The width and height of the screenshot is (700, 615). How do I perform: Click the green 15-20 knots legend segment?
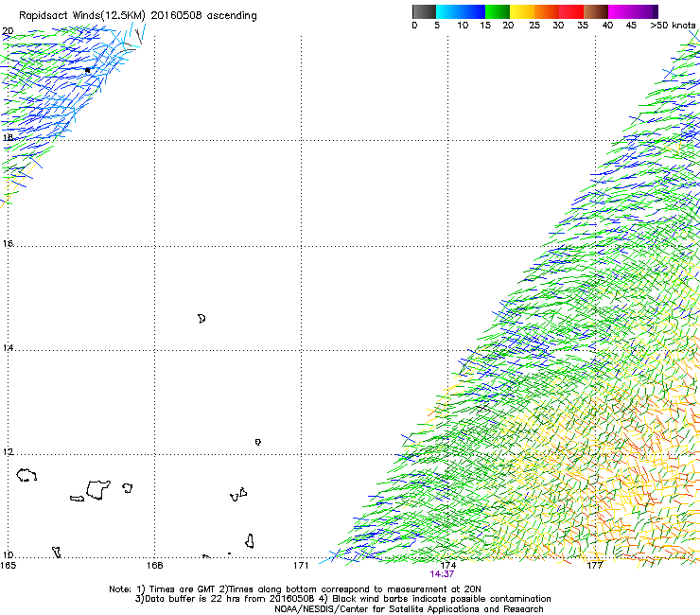click(498, 11)
